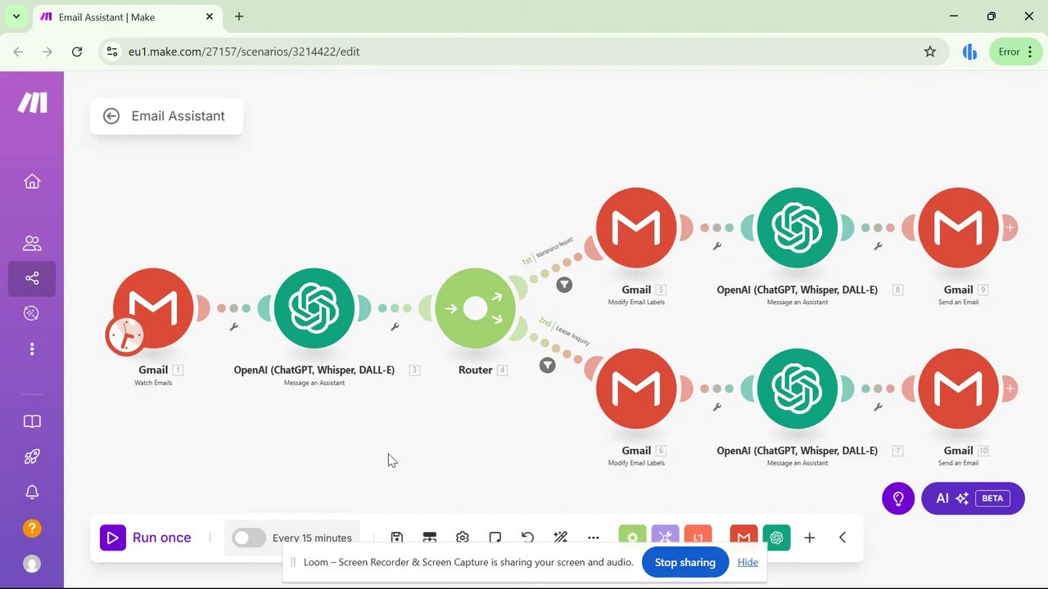Click the clock schedule icon on Gmail trigger
The width and height of the screenshot is (1048, 589).
125,335
